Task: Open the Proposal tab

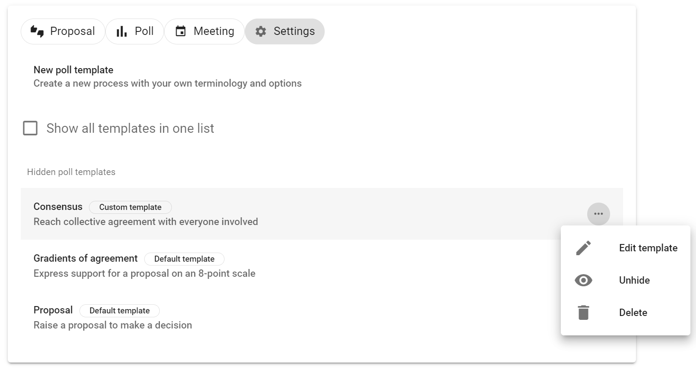Action: [63, 31]
